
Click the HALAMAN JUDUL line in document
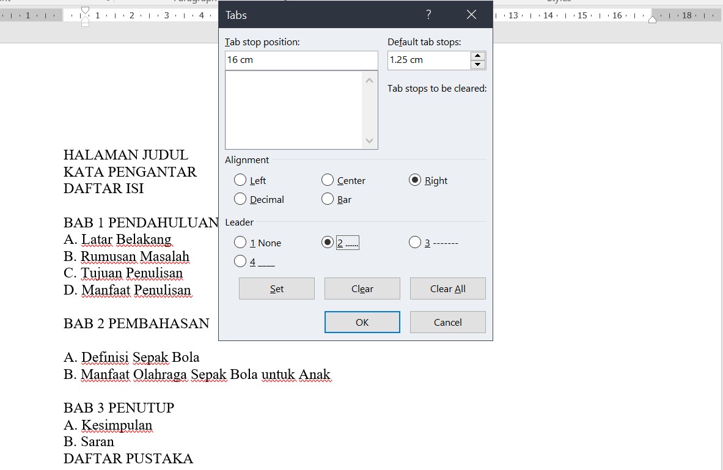coord(126,155)
